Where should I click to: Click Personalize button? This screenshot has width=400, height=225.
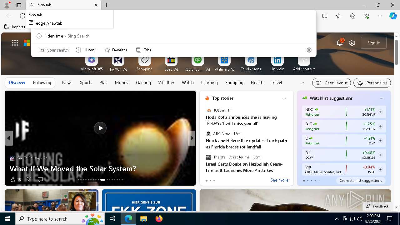[372, 83]
